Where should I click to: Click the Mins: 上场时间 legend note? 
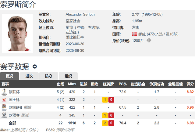[x=19, y=130]
